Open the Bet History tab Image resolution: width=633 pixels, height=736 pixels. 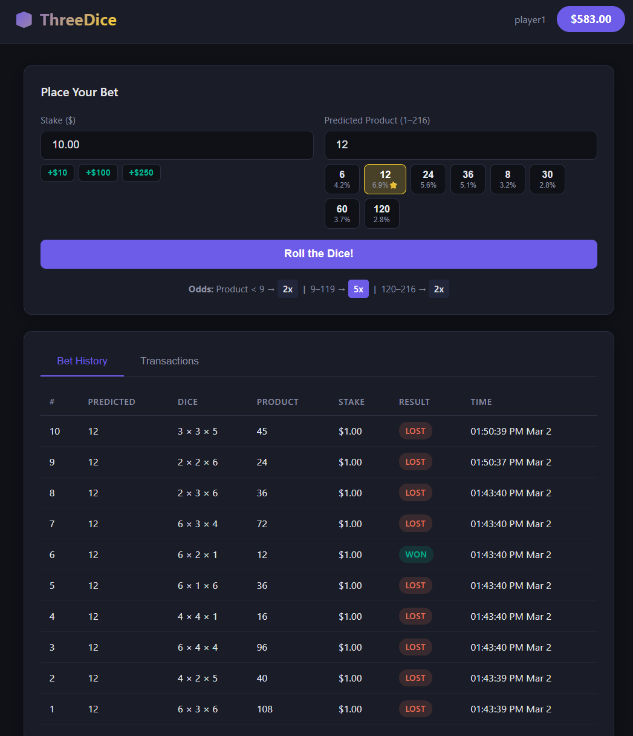[x=82, y=361]
